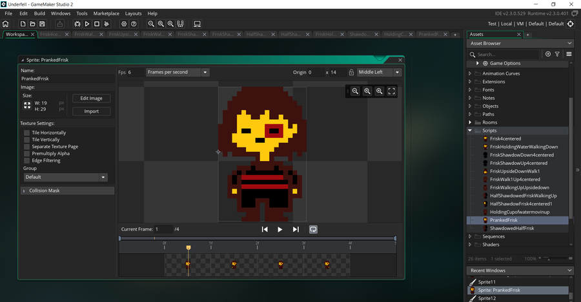The height and width of the screenshot is (302, 581).
Task: Zoom out the workspace from toolbar
Action: [151, 24]
